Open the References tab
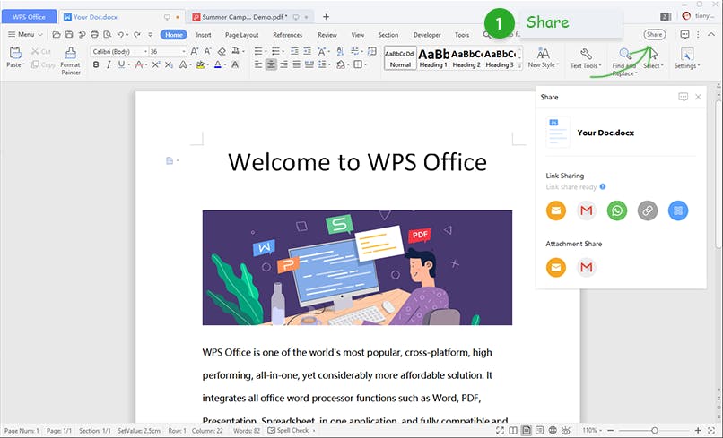723x438 pixels. tap(287, 35)
